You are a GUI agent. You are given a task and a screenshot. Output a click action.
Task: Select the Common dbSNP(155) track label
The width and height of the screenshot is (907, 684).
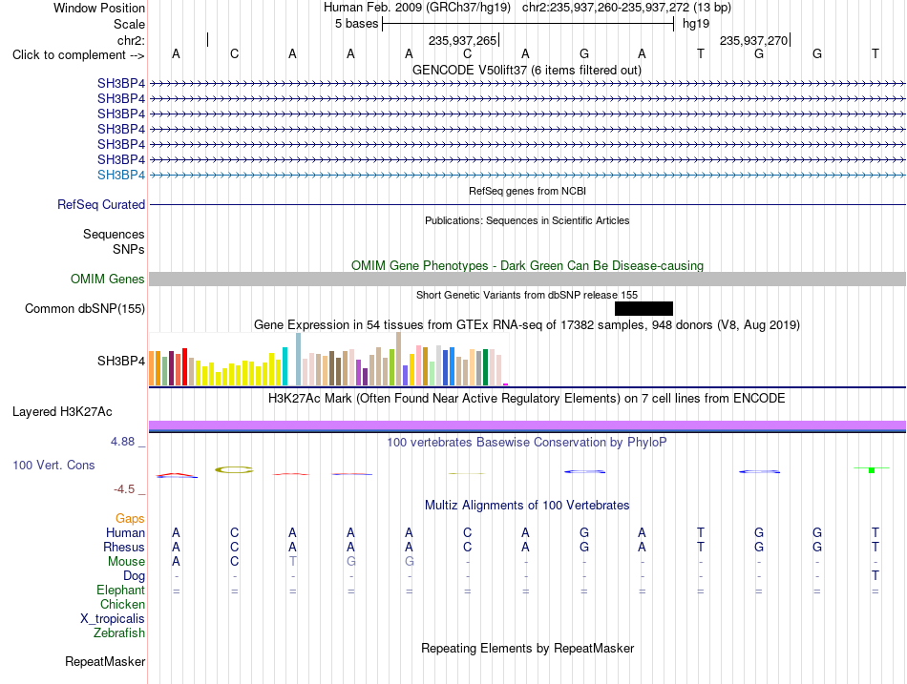tap(85, 308)
